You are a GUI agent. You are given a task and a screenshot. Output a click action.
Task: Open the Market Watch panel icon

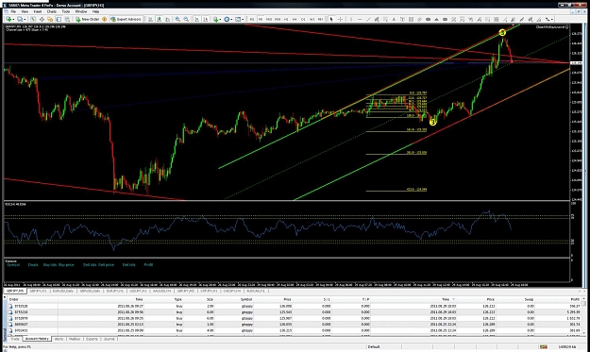click(33, 19)
